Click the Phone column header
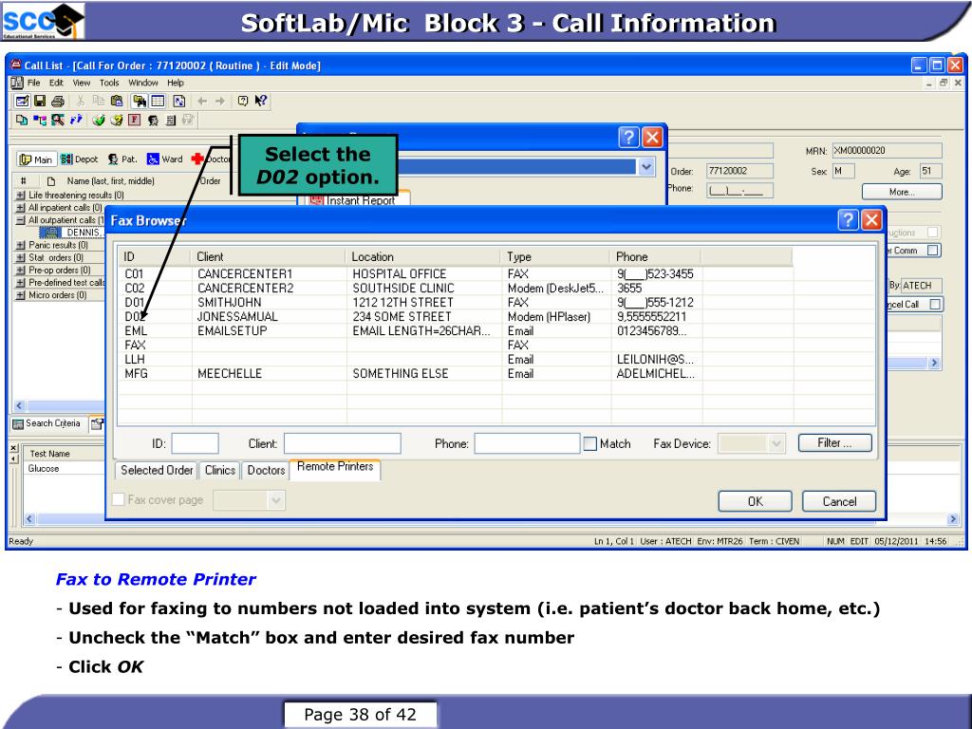Image resolution: width=972 pixels, height=729 pixels. (656, 256)
